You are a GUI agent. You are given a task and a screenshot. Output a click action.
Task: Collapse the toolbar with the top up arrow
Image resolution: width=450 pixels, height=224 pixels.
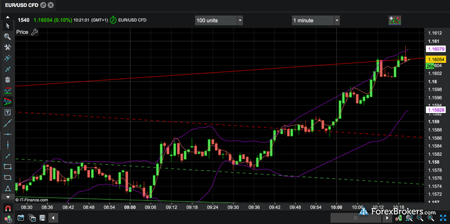8,17
